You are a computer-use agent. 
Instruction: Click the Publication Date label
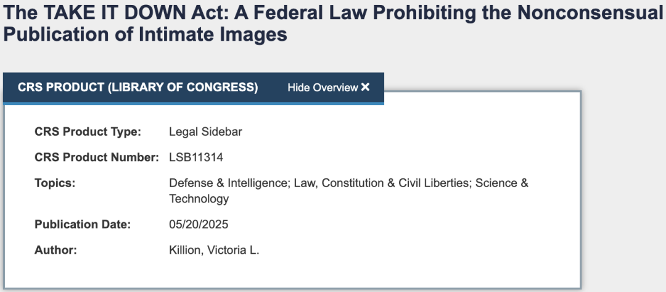pyautogui.click(x=83, y=225)
